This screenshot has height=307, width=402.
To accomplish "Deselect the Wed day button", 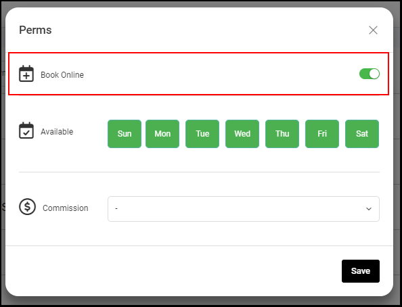I will (242, 134).
